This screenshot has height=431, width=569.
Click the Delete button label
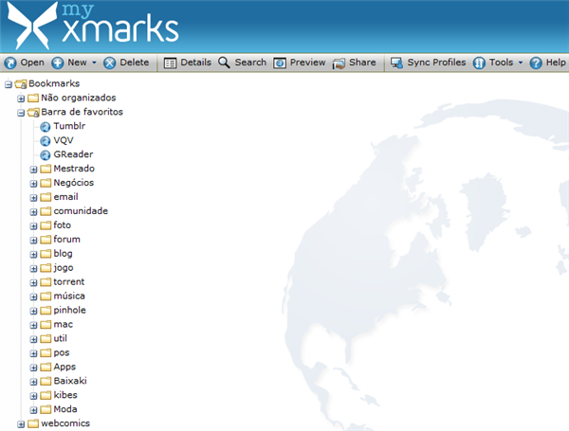pos(135,63)
